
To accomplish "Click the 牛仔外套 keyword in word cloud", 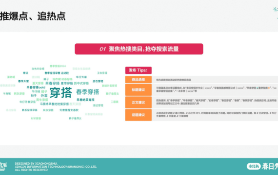I will 81,77.
